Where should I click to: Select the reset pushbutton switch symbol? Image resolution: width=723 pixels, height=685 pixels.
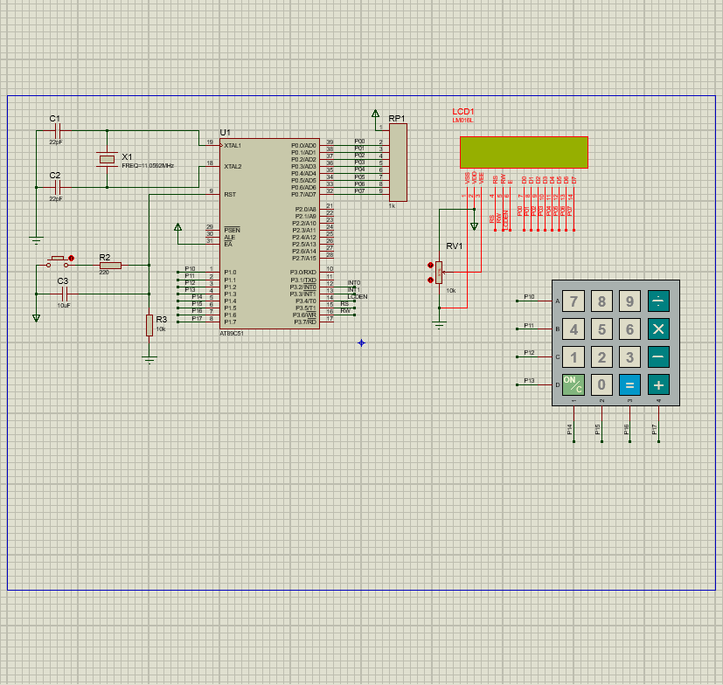coord(57,262)
